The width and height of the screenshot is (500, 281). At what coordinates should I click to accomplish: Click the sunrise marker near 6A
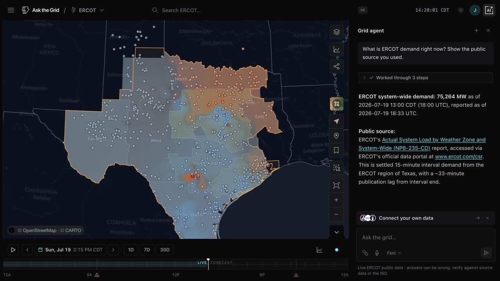97,275
